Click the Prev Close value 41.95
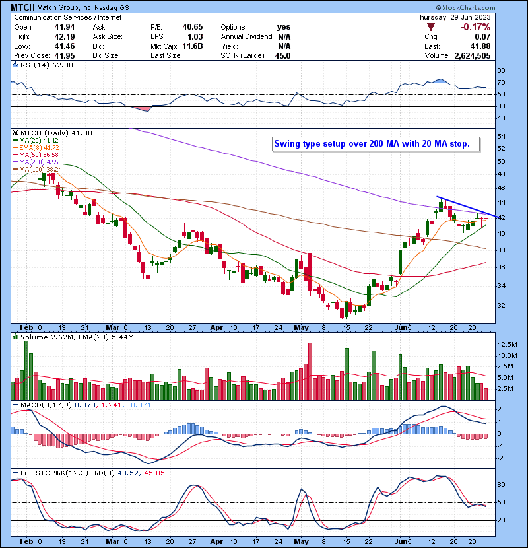Viewport: 528px width, 548px height. click(64, 55)
